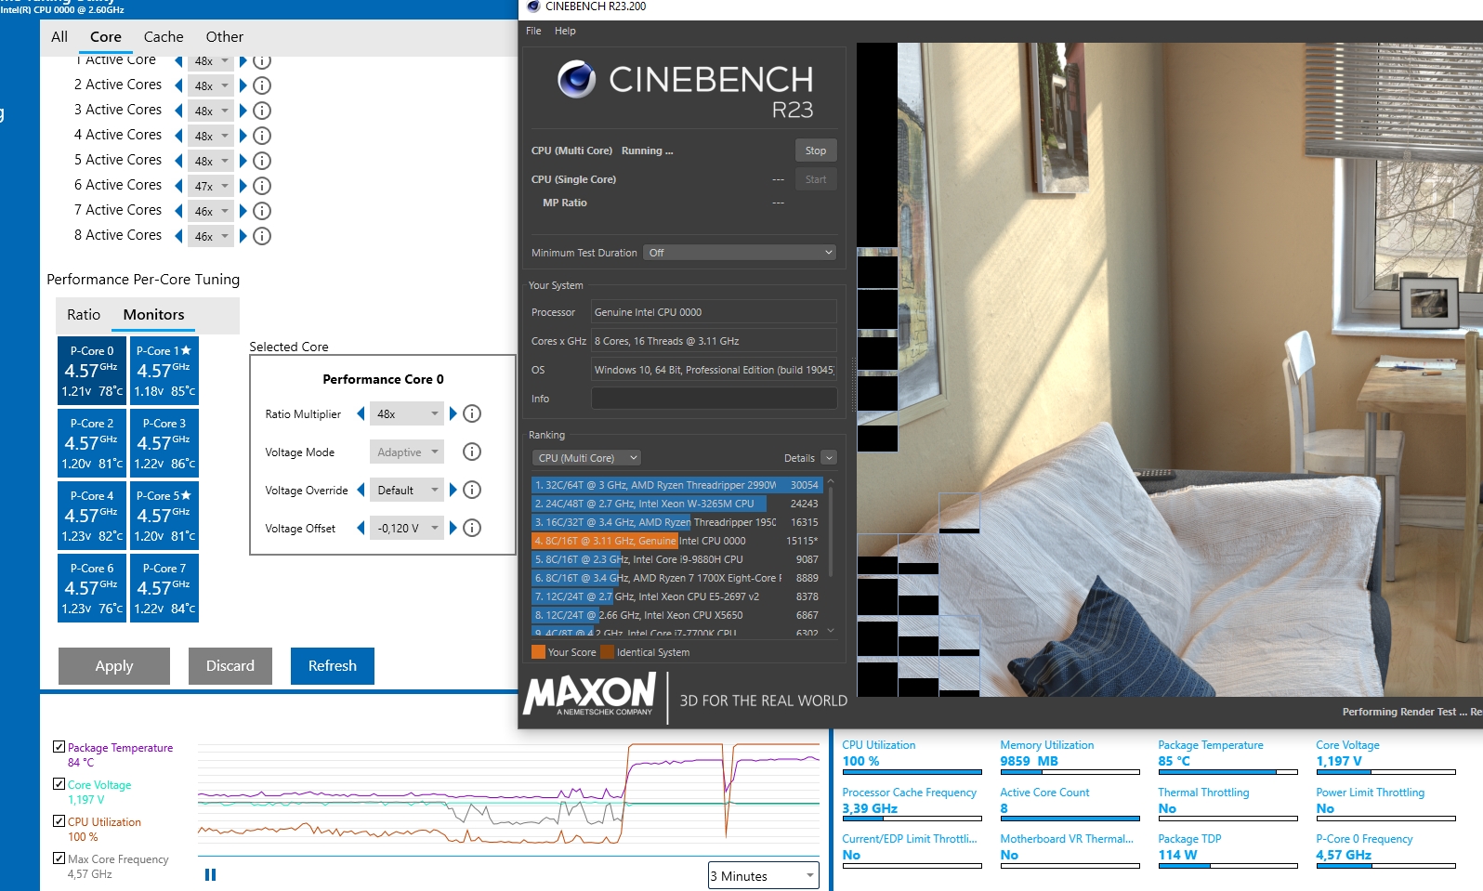Increase the 4 Active Cores ratio arrow
1483x891 pixels.
(243, 136)
